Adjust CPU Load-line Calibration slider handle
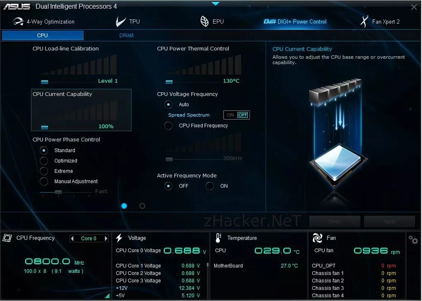422x301 pixels. [45, 82]
